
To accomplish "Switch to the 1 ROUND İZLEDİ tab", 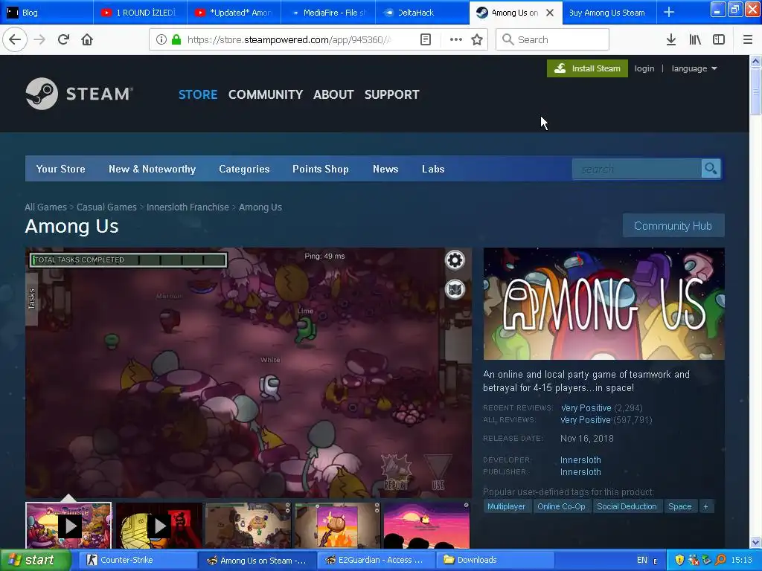I will click(x=141, y=13).
